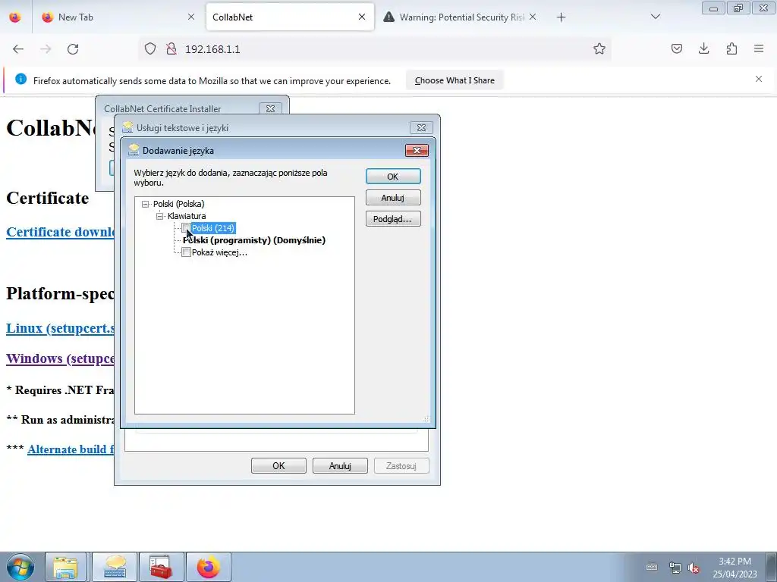The height and width of the screenshot is (582, 777).
Task: Switch to the New Tab browser tab
Action: (x=118, y=17)
